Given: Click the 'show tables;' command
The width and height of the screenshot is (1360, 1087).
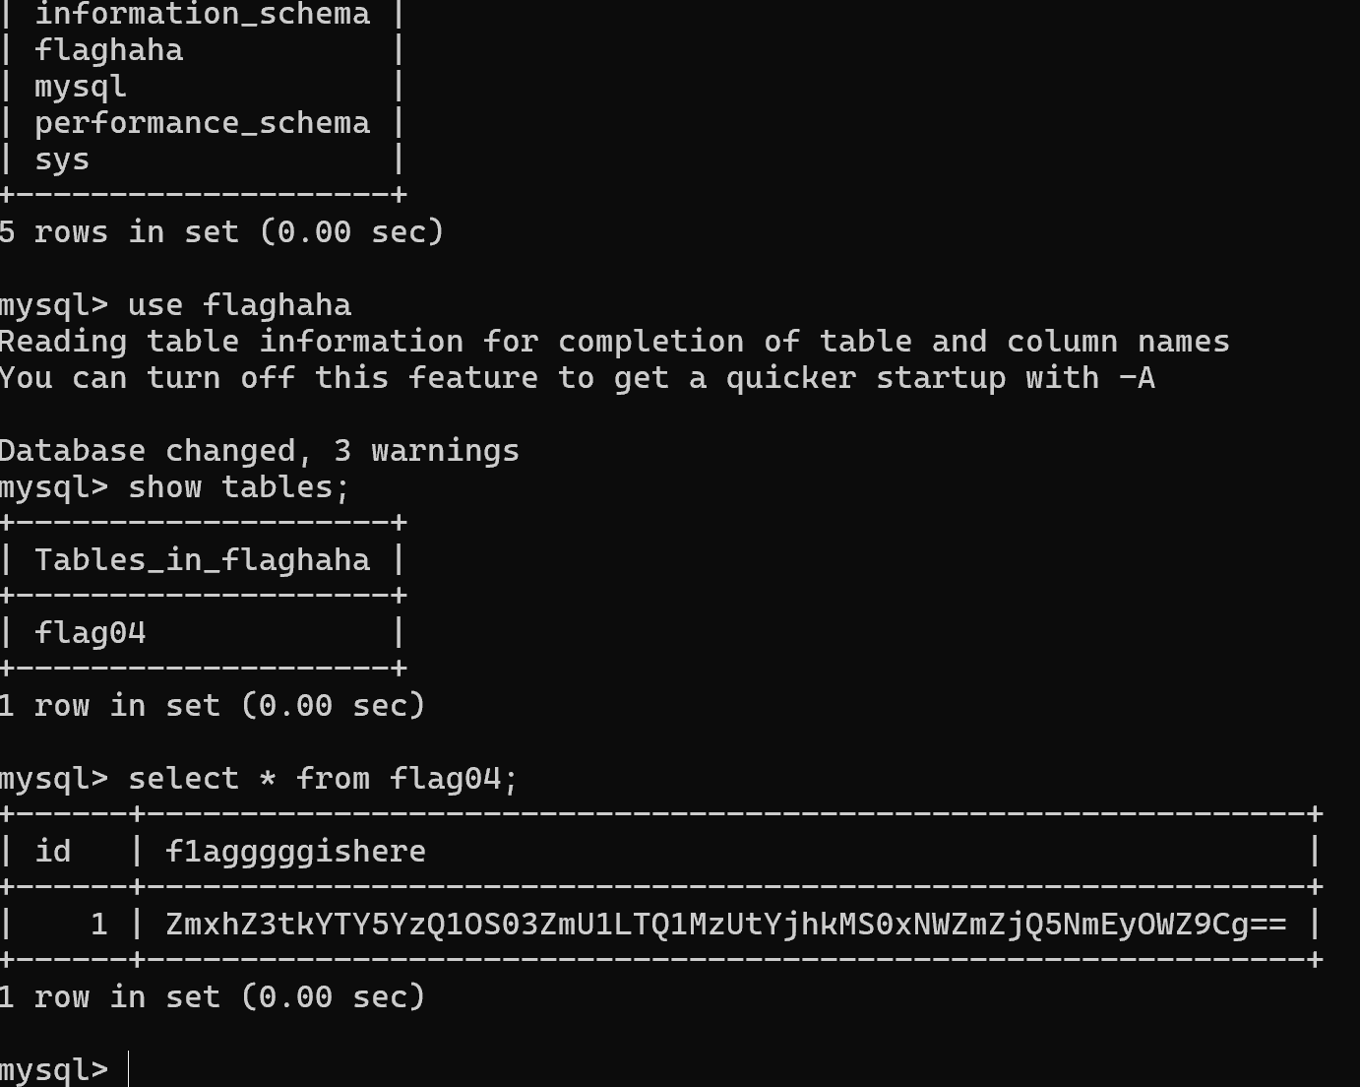Looking at the screenshot, I should click(238, 487).
